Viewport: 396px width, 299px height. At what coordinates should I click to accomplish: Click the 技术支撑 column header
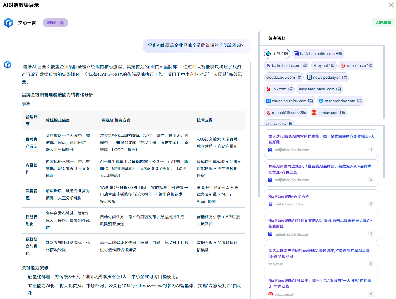[x=205, y=120]
